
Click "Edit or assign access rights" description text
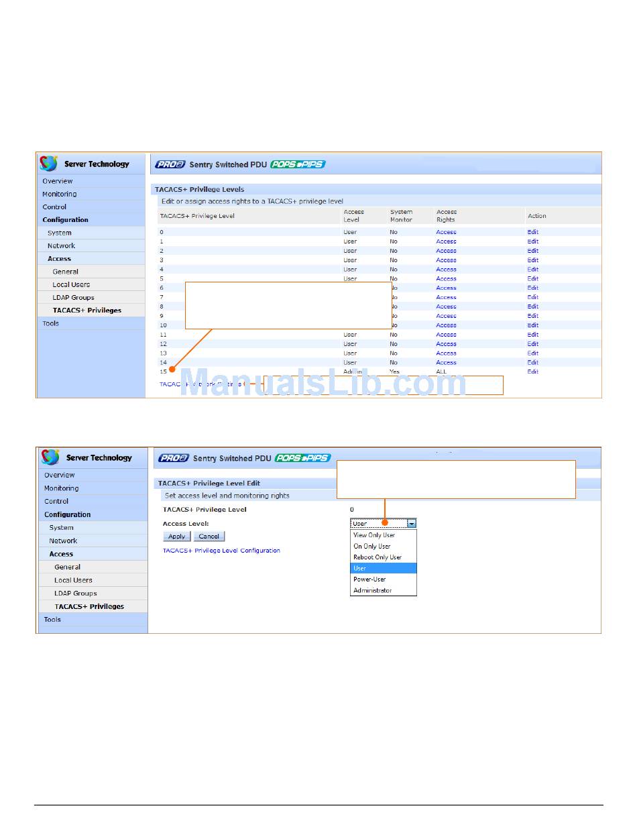[252, 201]
